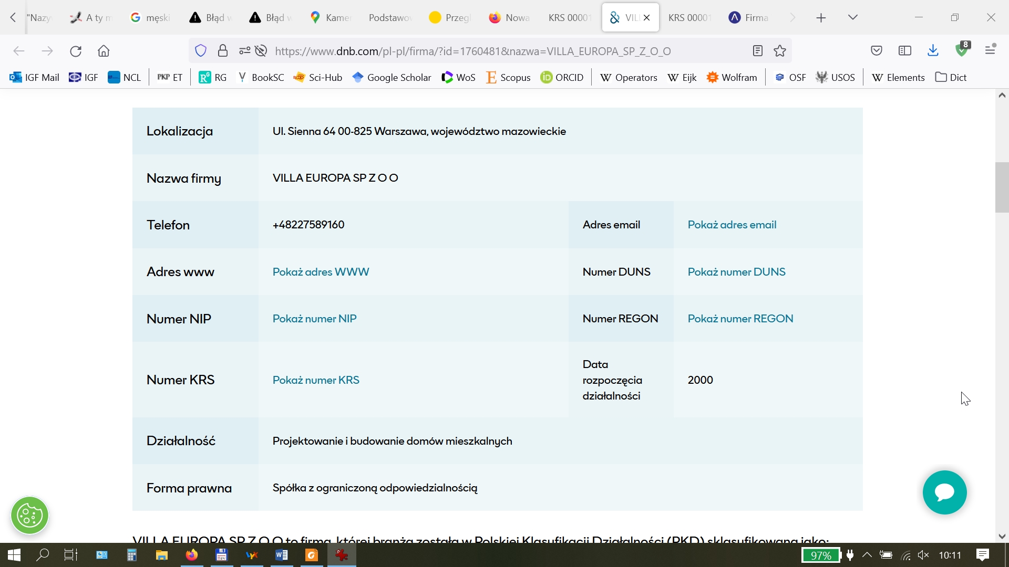This screenshot has width=1009, height=567.
Task: Click the taskbar clock showing 10:11
Action: [x=950, y=555]
